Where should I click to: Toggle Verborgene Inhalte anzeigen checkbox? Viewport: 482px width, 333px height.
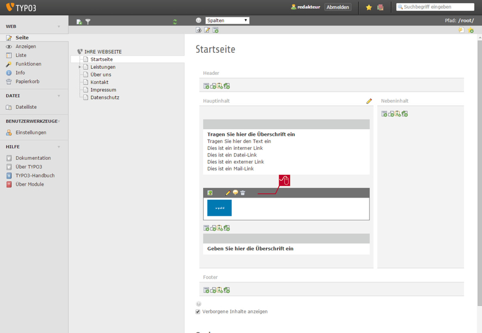tap(198, 312)
